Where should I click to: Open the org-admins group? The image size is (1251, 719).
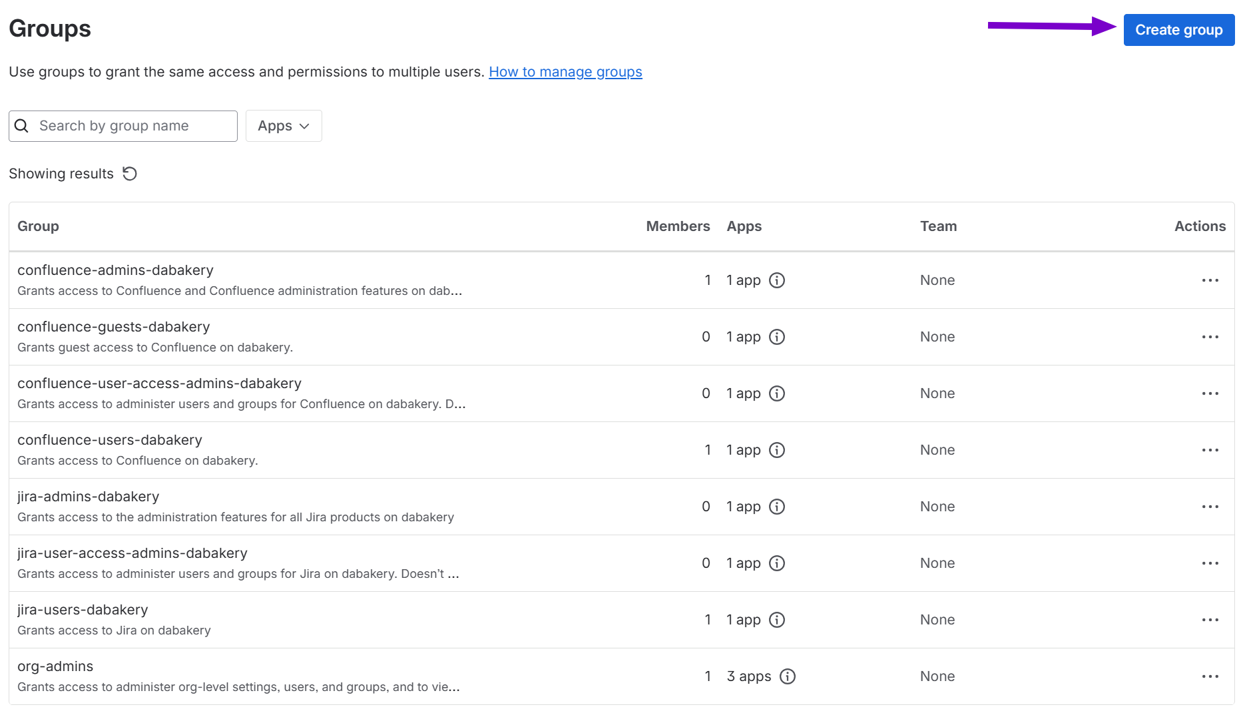click(55, 666)
